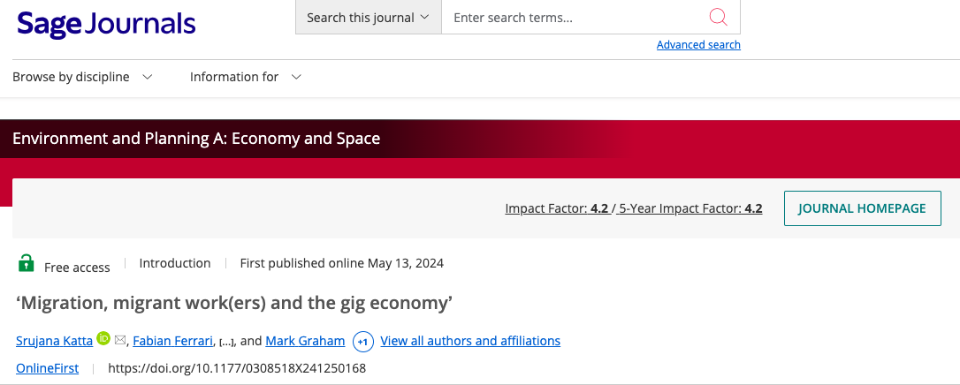This screenshot has width=960, height=385.
Task: Open author Mark Graham's link
Action: click(303, 341)
